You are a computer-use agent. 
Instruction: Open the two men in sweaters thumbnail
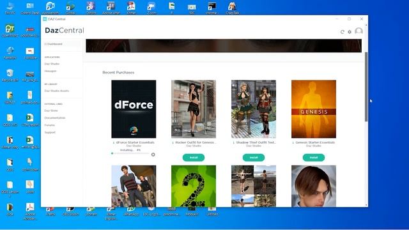(x=134, y=186)
